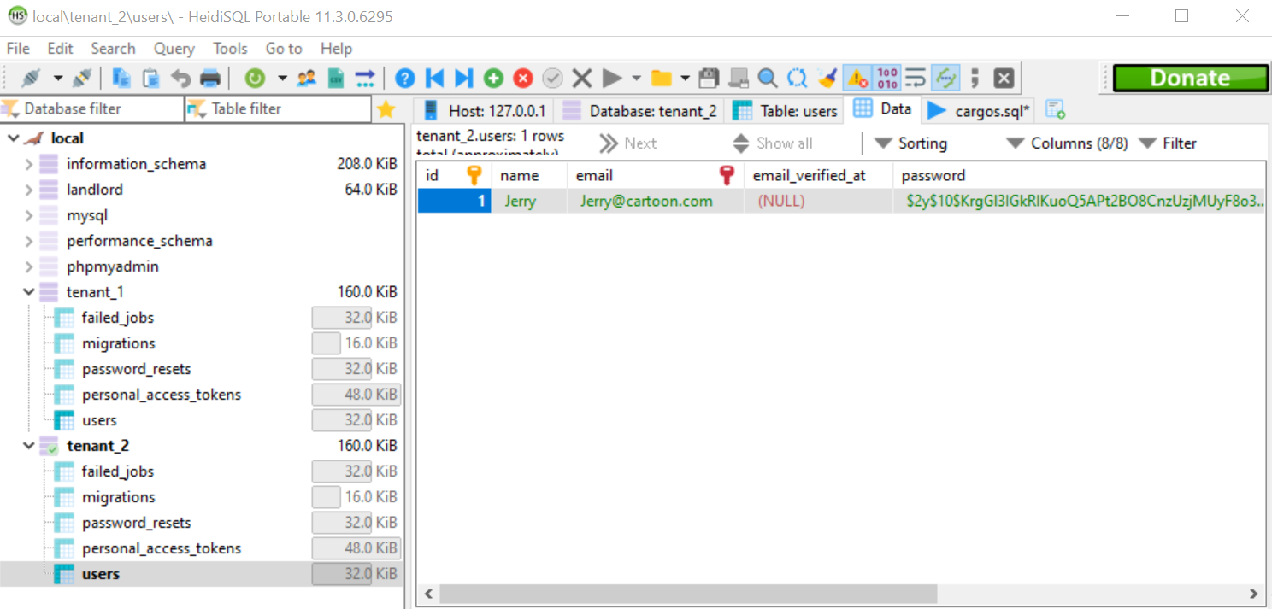Click the Next rows button
1272x609 pixels.
click(628, 143)
